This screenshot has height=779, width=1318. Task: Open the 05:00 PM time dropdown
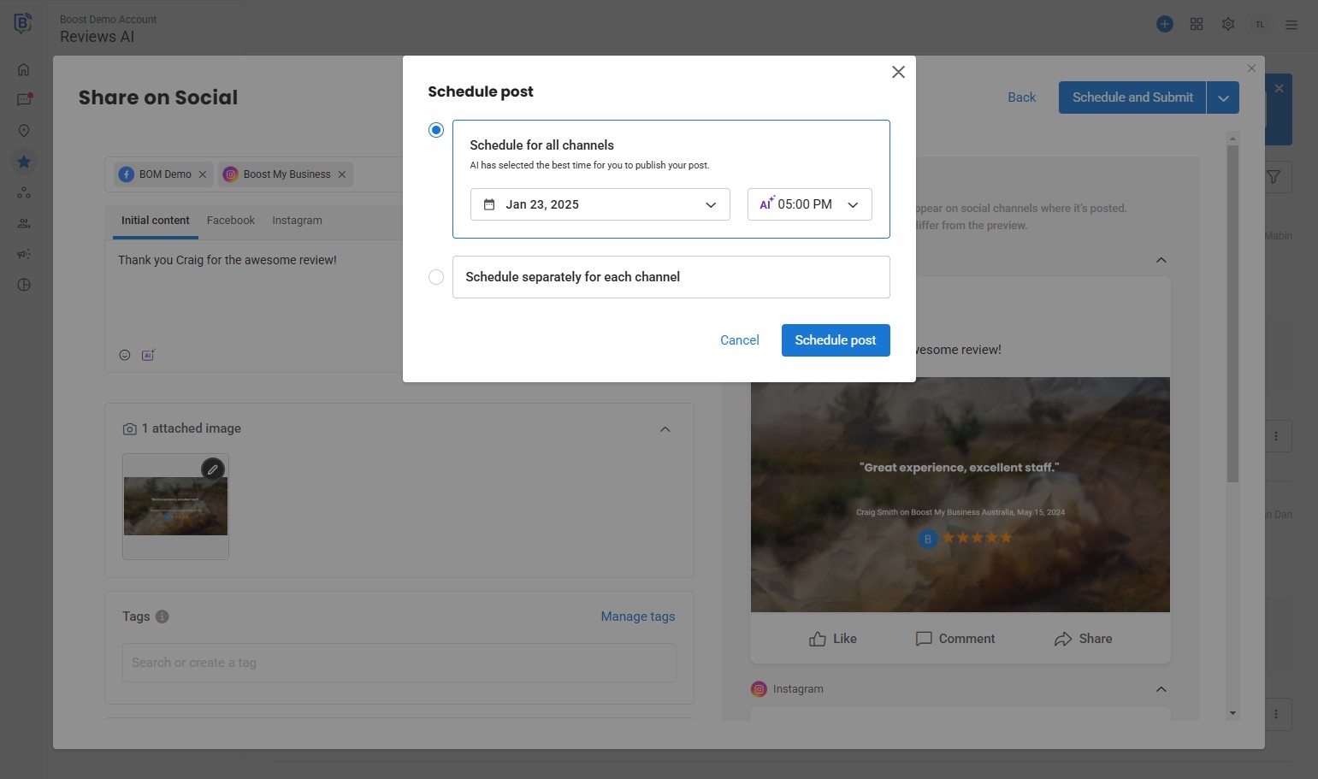(809, 204)
